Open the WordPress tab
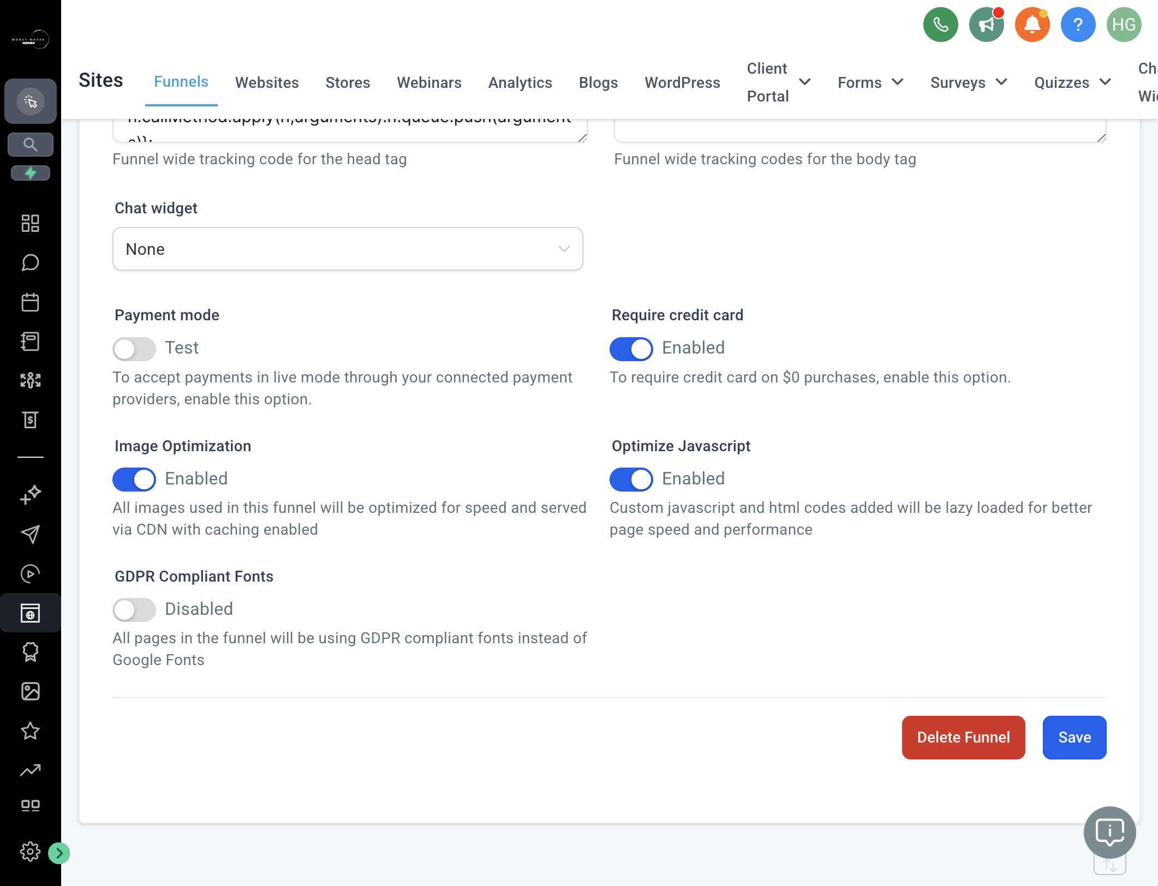Screen dimensions: 1158x886 pyautogui.click(x=682, y=82)
